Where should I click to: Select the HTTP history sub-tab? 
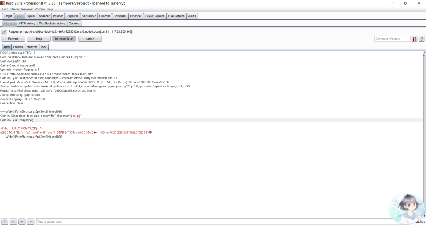tap(27, 24)
